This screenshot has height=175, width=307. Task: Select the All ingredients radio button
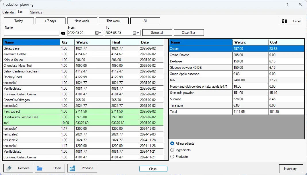click(172, 143)
